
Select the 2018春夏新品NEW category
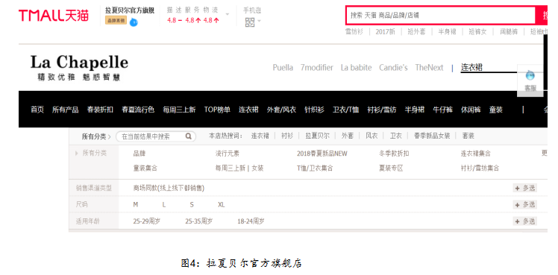pyautogui.click(x=322, y=154)
